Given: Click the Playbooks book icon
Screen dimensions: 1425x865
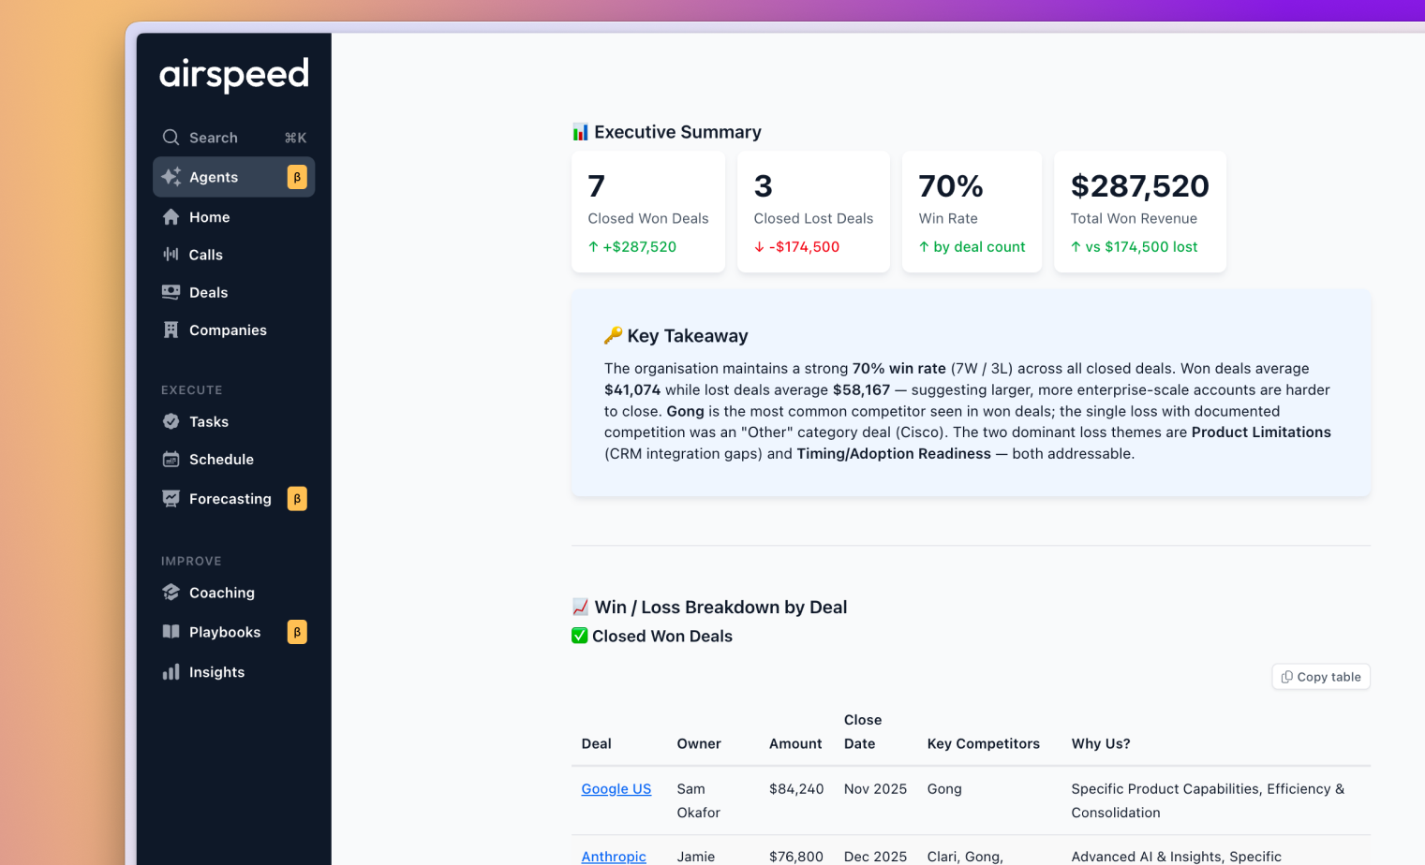Looking at the screenshot, I should (x=171, y=632).
